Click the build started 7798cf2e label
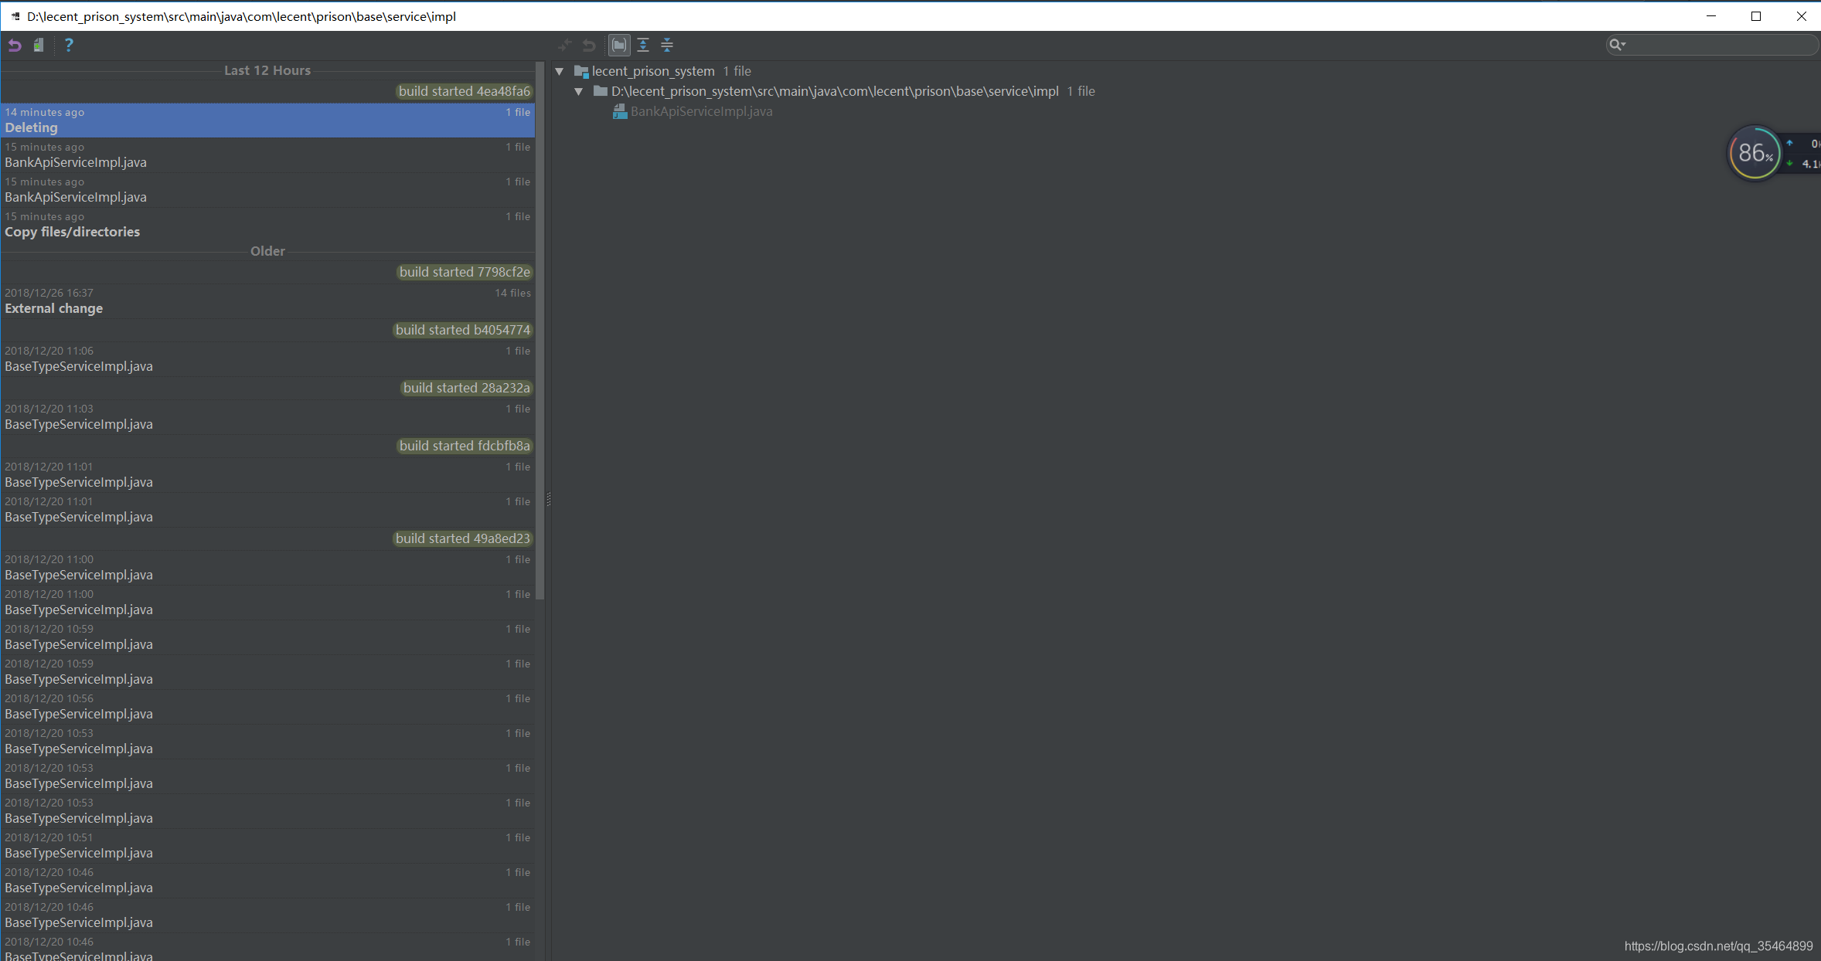The width and height of the screenshot is (1821, 961). 465,272
